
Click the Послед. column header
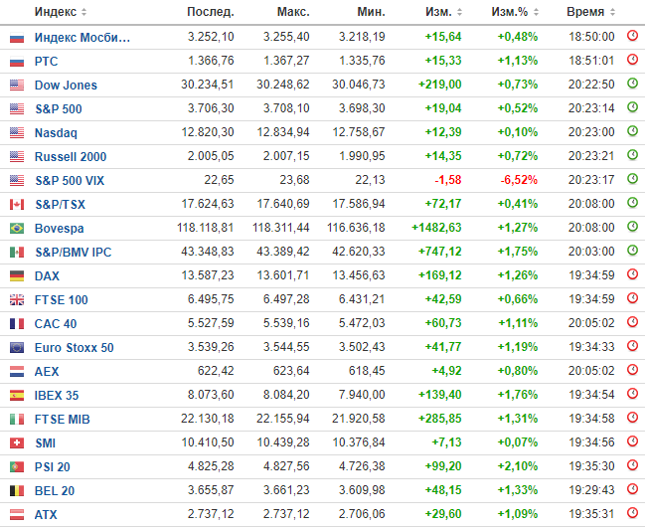click(211, 12)
